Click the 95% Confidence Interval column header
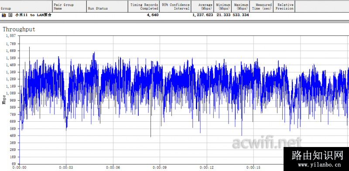349x171 pixels. click(x=175, y=6)
